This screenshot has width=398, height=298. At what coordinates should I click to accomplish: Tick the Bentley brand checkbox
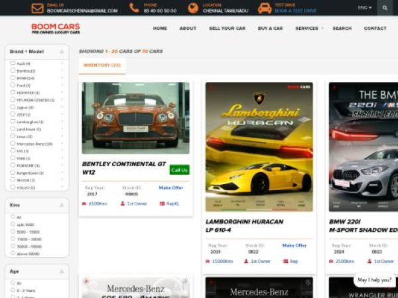(13, 70)
